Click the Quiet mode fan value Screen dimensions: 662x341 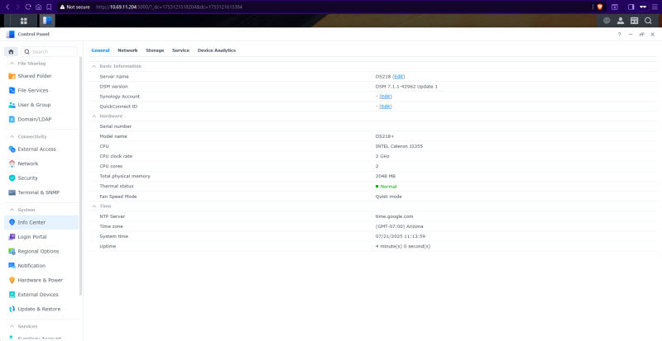[x=388, y=197]
